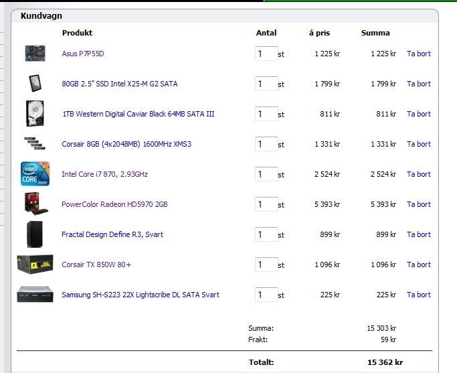Remove the Asus P7P55D from cart

419,54
